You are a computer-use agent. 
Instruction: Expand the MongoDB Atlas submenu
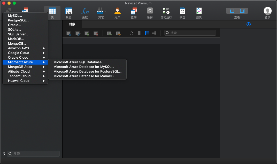(x=25, y=67)
